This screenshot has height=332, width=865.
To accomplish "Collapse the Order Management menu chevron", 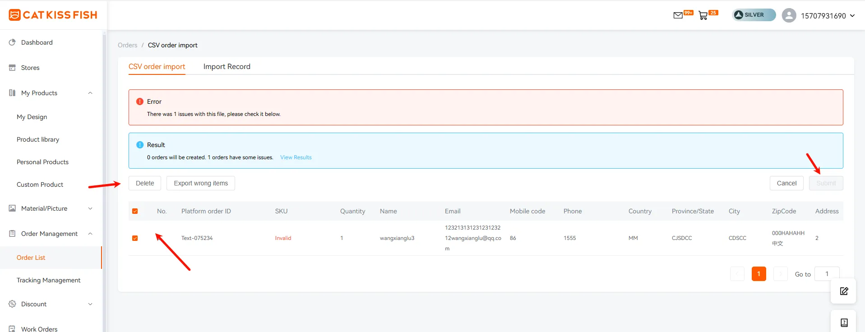I will pos(90,234).
